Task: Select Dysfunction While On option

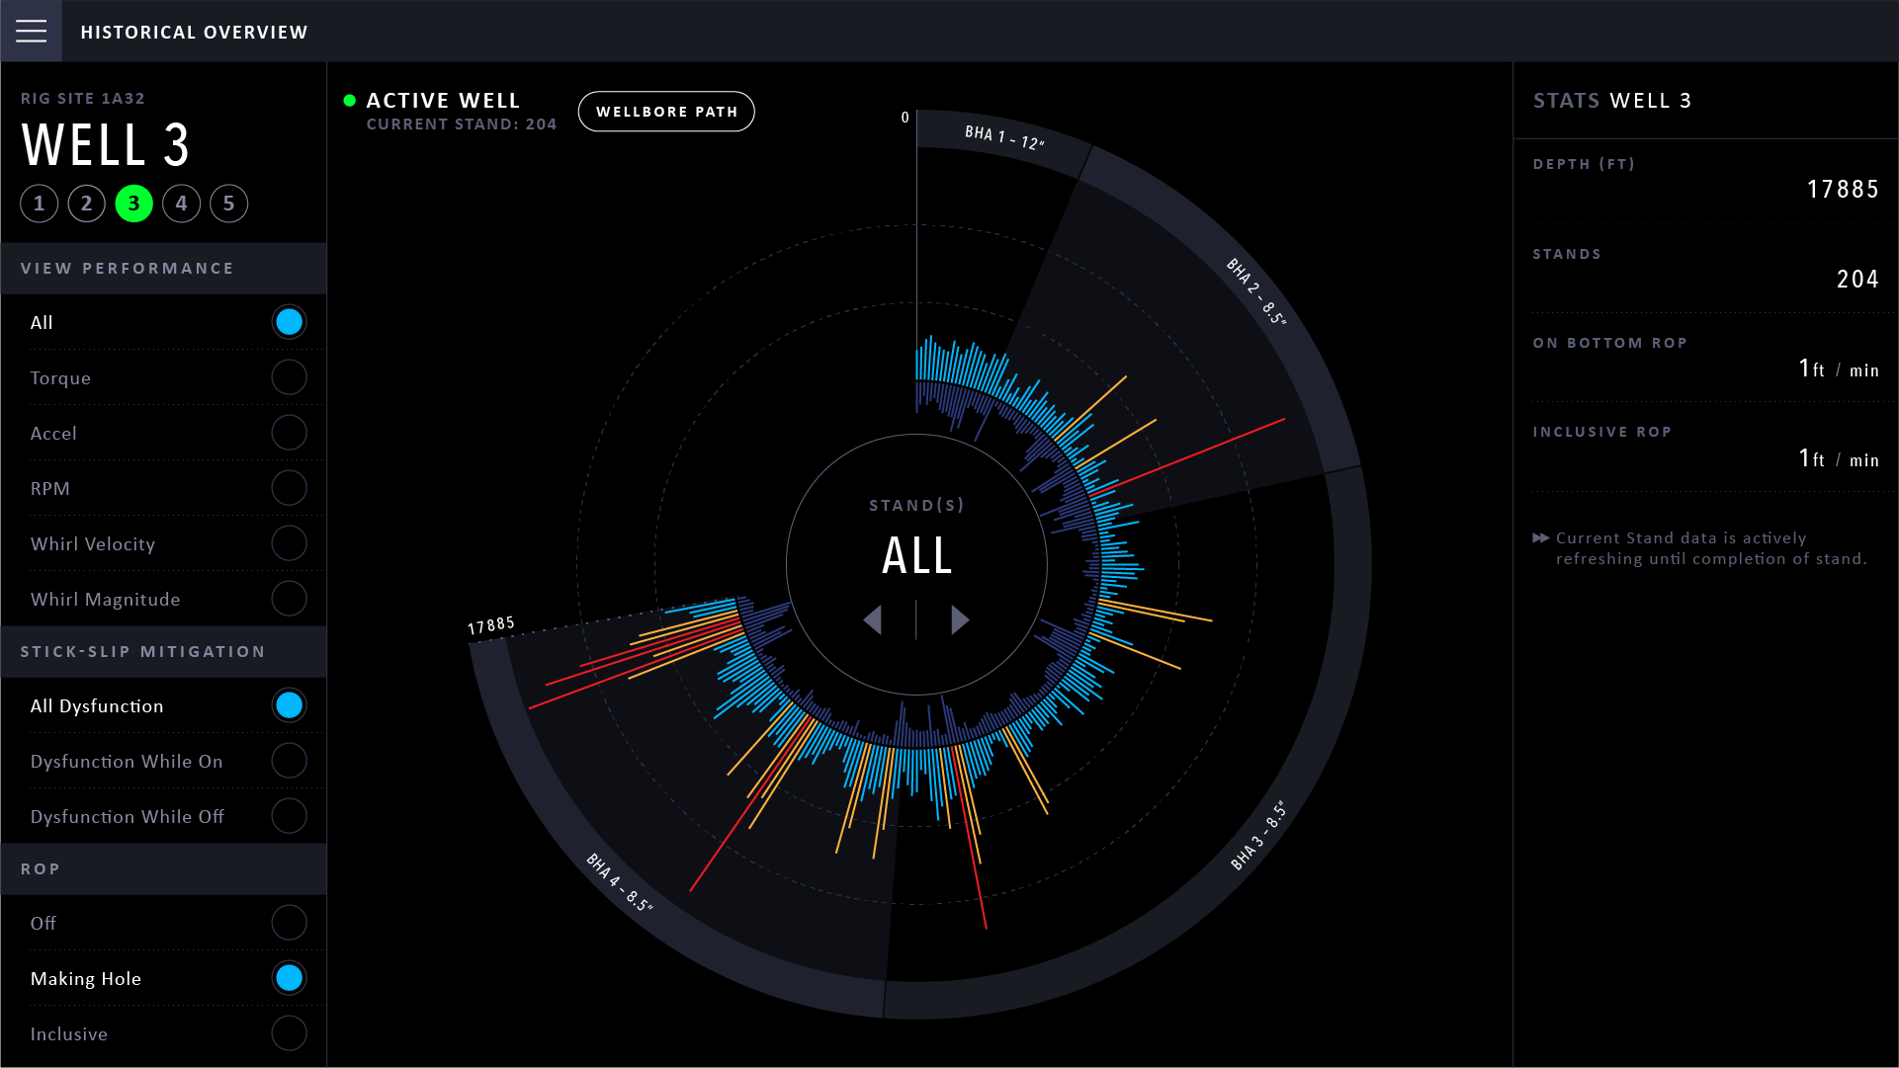Action: pyautogui.click(x=289, y=761)
